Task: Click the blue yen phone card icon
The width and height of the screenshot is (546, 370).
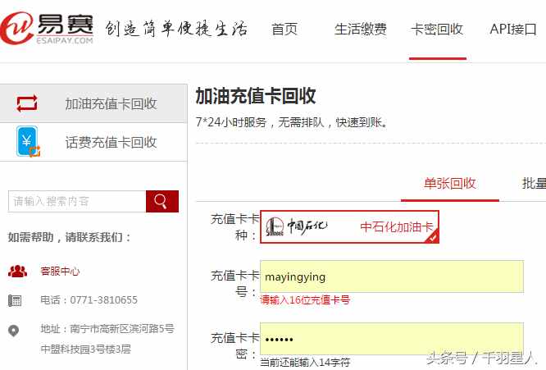Action: click(x=28, y=142)
